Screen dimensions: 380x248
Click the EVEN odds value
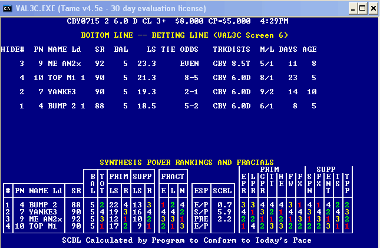(x=189, y=64)
